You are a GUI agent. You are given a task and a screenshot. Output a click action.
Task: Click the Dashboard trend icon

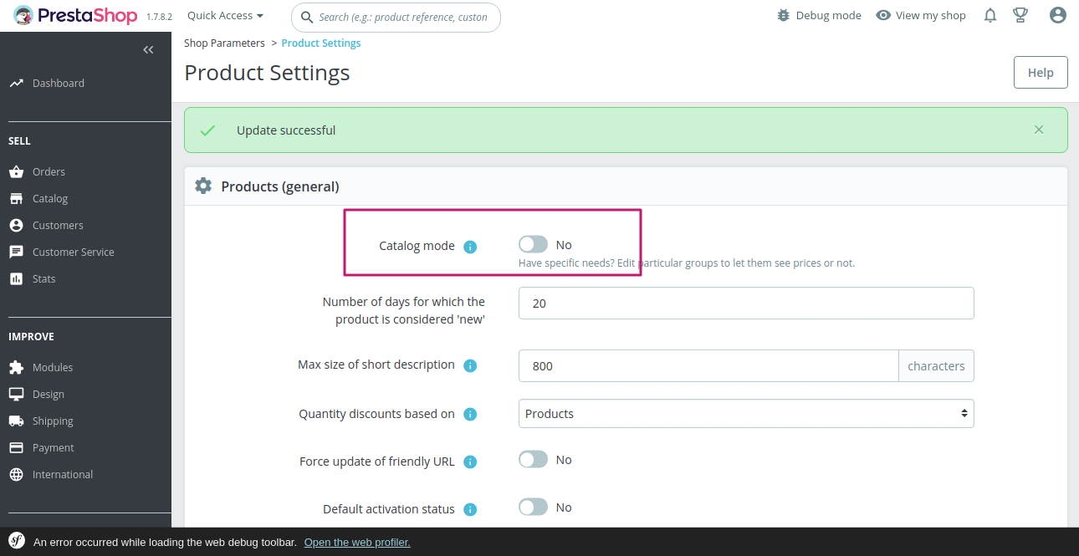(16, 83)
